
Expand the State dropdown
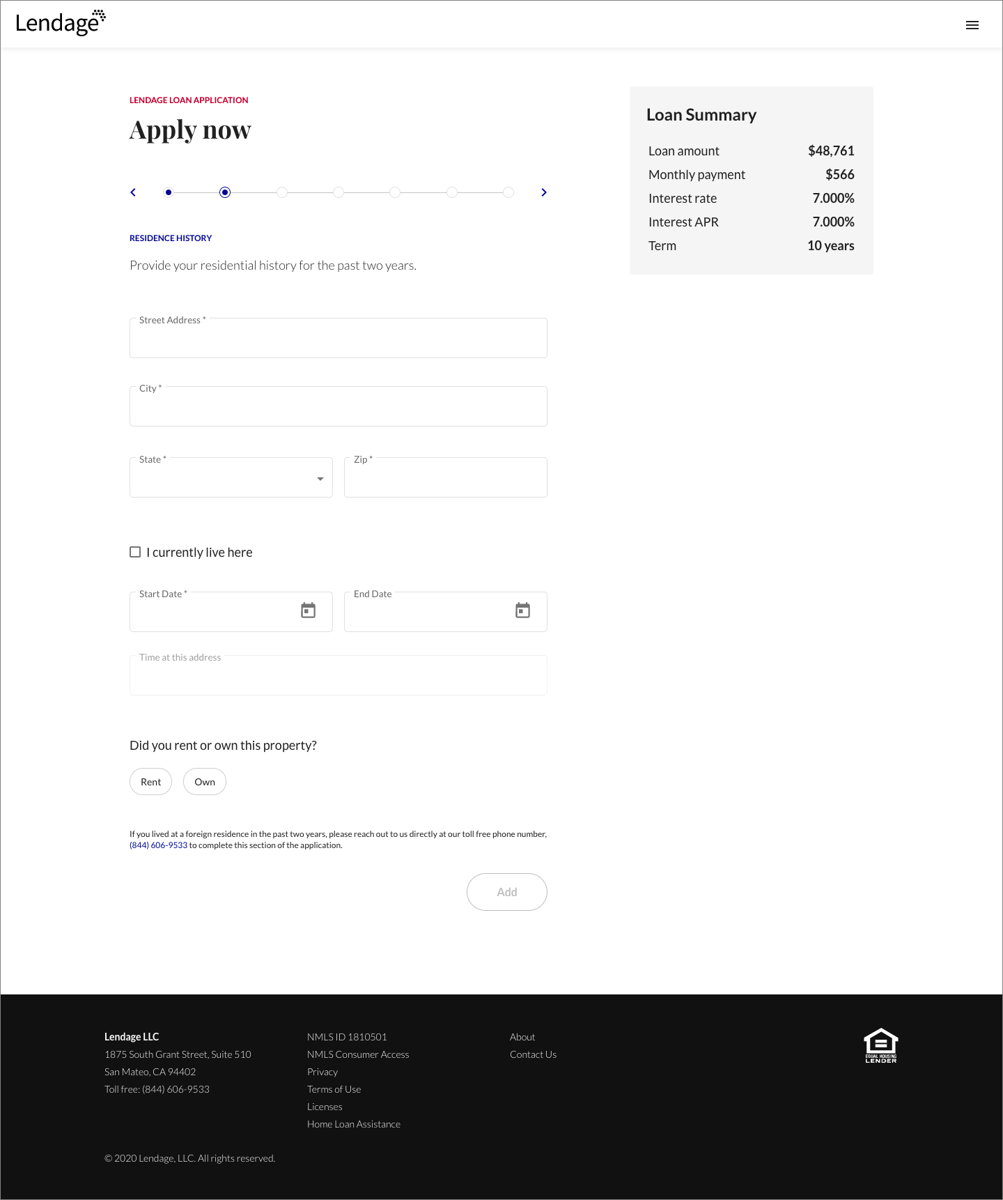(x=231, y=477)
